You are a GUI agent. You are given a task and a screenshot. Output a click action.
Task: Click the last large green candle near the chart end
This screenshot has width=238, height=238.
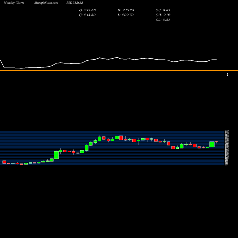(x=212, y=144)
